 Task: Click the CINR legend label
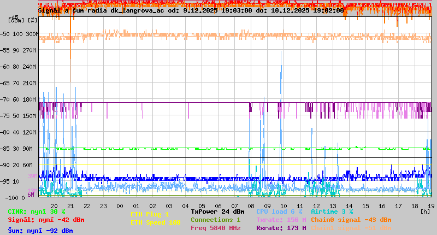37,211
